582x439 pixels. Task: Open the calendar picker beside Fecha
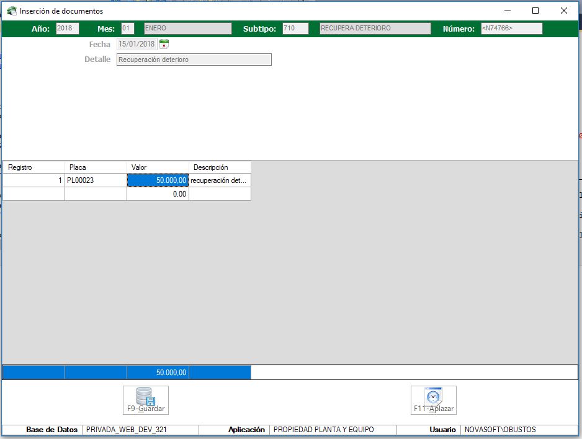[164, 44]
